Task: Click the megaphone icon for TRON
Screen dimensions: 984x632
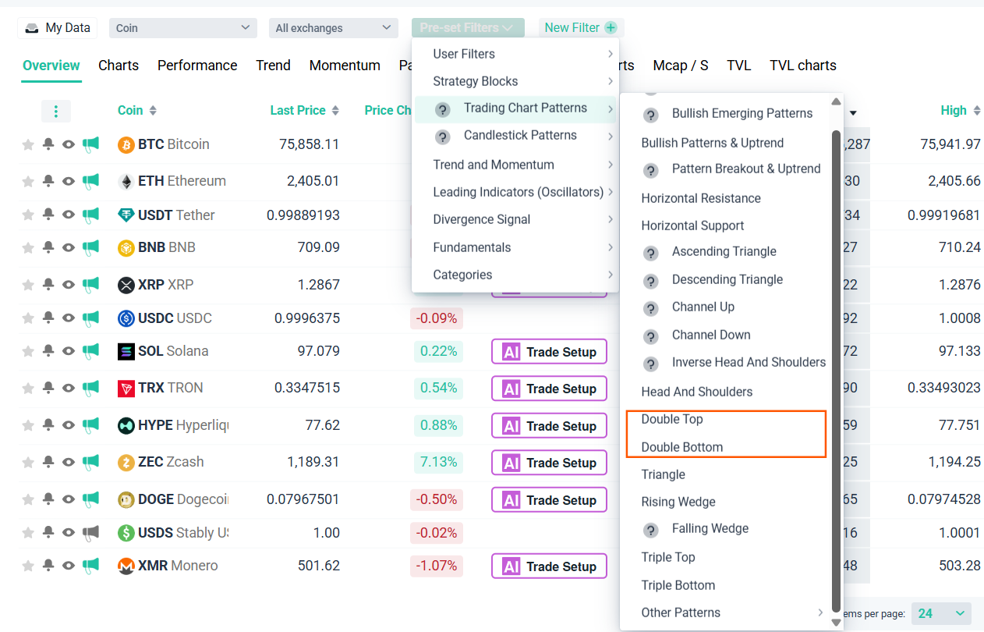Action: click(x=91, y=388)
